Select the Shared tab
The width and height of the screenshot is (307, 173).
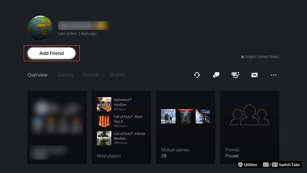pos(117,75)
